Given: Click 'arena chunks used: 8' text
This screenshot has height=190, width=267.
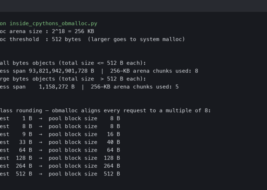Looking at the screenshot, I should [165, 71].
